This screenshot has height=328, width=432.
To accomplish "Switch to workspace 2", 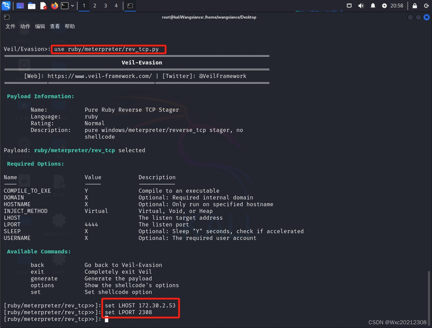I will (x=95, y=6).
